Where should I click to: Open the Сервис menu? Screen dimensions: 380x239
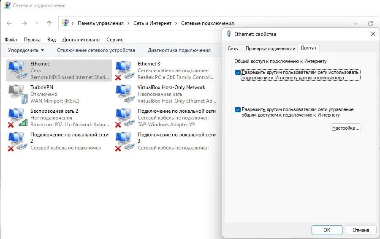[114, 40]
